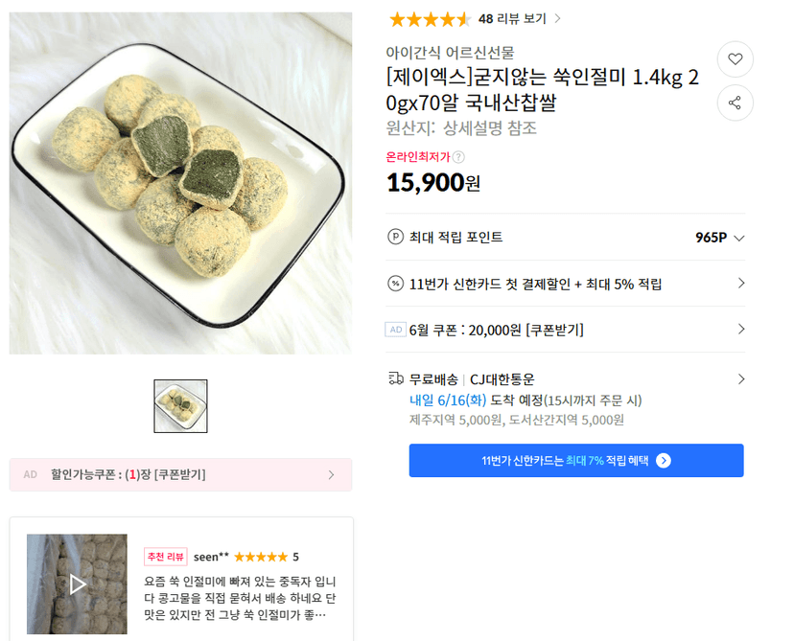Click the P point icon
Image resolution: width=794 pixels, height=641 pixels.
pyautogui.click(x=395, y=237)
